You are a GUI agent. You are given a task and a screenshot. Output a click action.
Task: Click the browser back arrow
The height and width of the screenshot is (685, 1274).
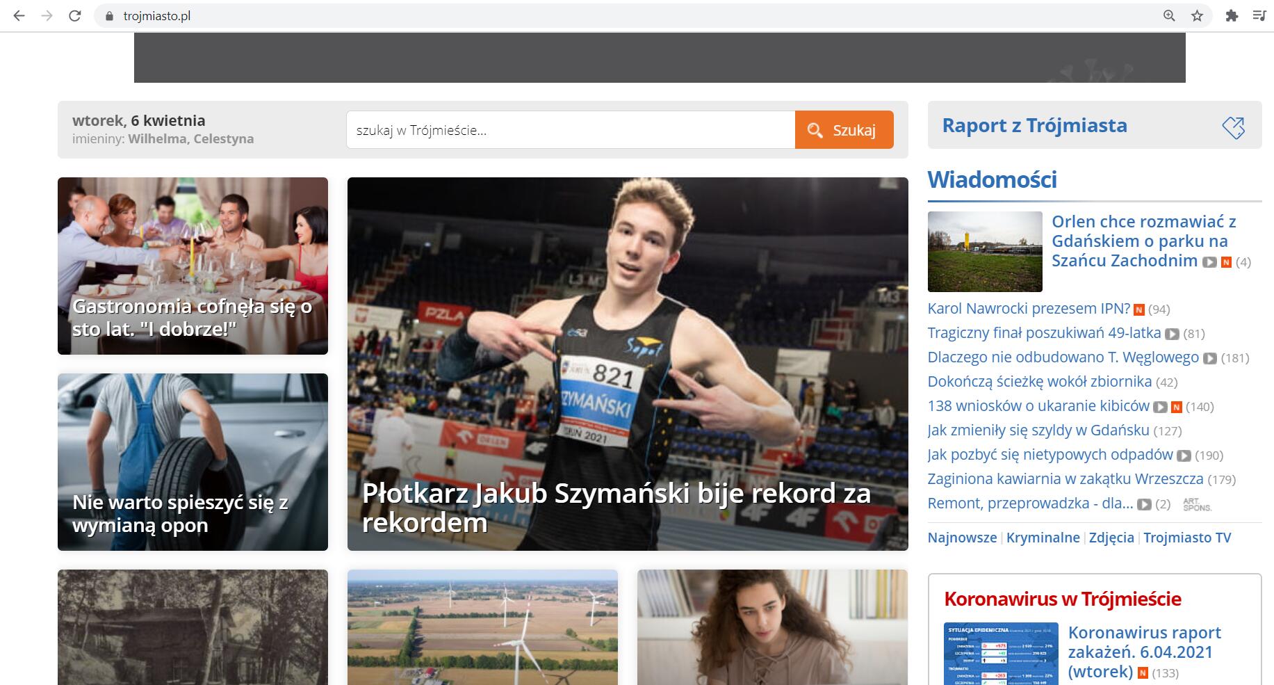click(x=19, y=15)
